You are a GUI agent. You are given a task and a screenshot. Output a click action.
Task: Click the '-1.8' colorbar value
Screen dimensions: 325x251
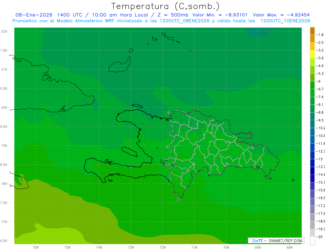click(320, 35)
